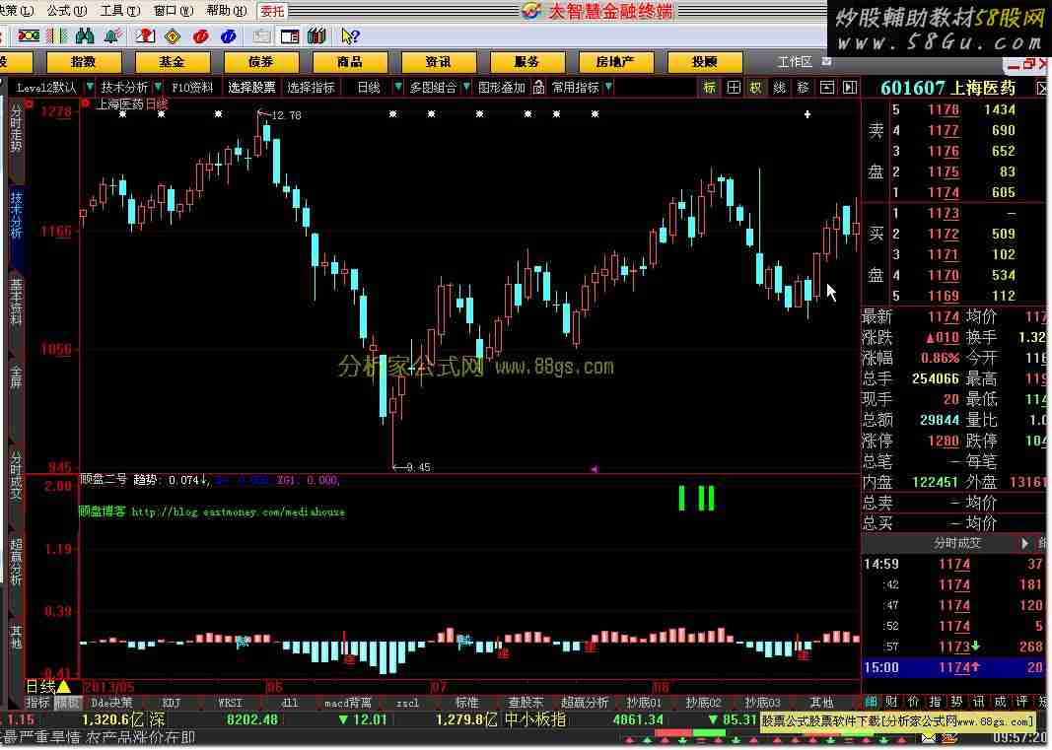Select the macd背离 indicator tab
Image resolution: width=1052 pixels, height=750 pixels.
[347, 703]
